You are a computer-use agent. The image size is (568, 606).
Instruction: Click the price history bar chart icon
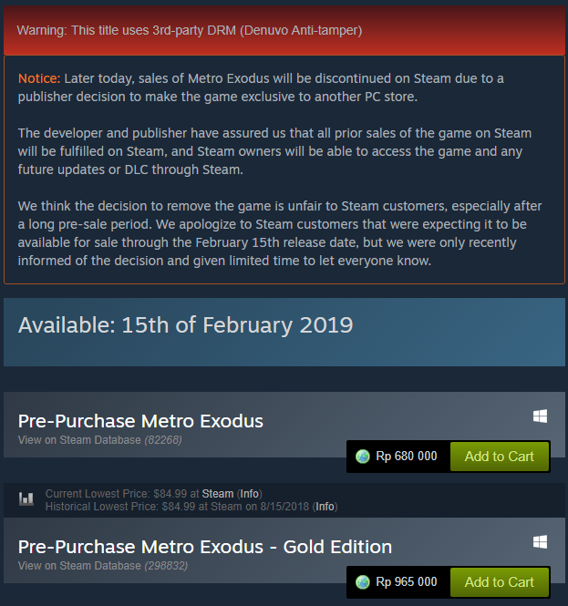(x=26, y=499)
